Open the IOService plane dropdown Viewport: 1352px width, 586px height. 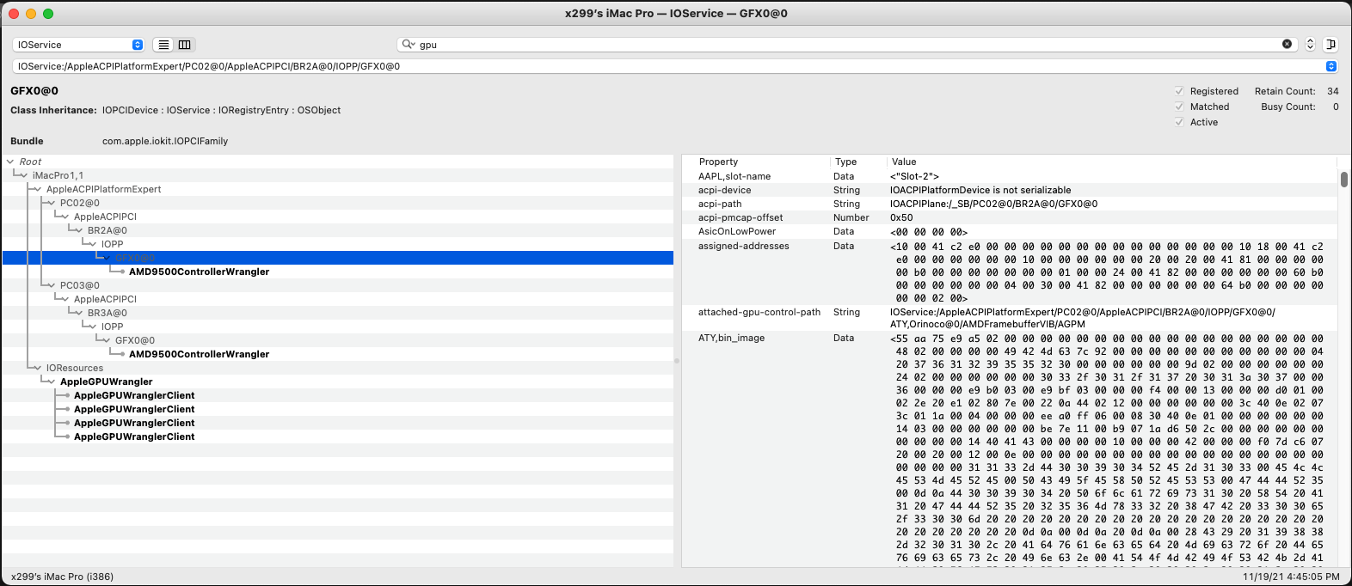point(78,45)
